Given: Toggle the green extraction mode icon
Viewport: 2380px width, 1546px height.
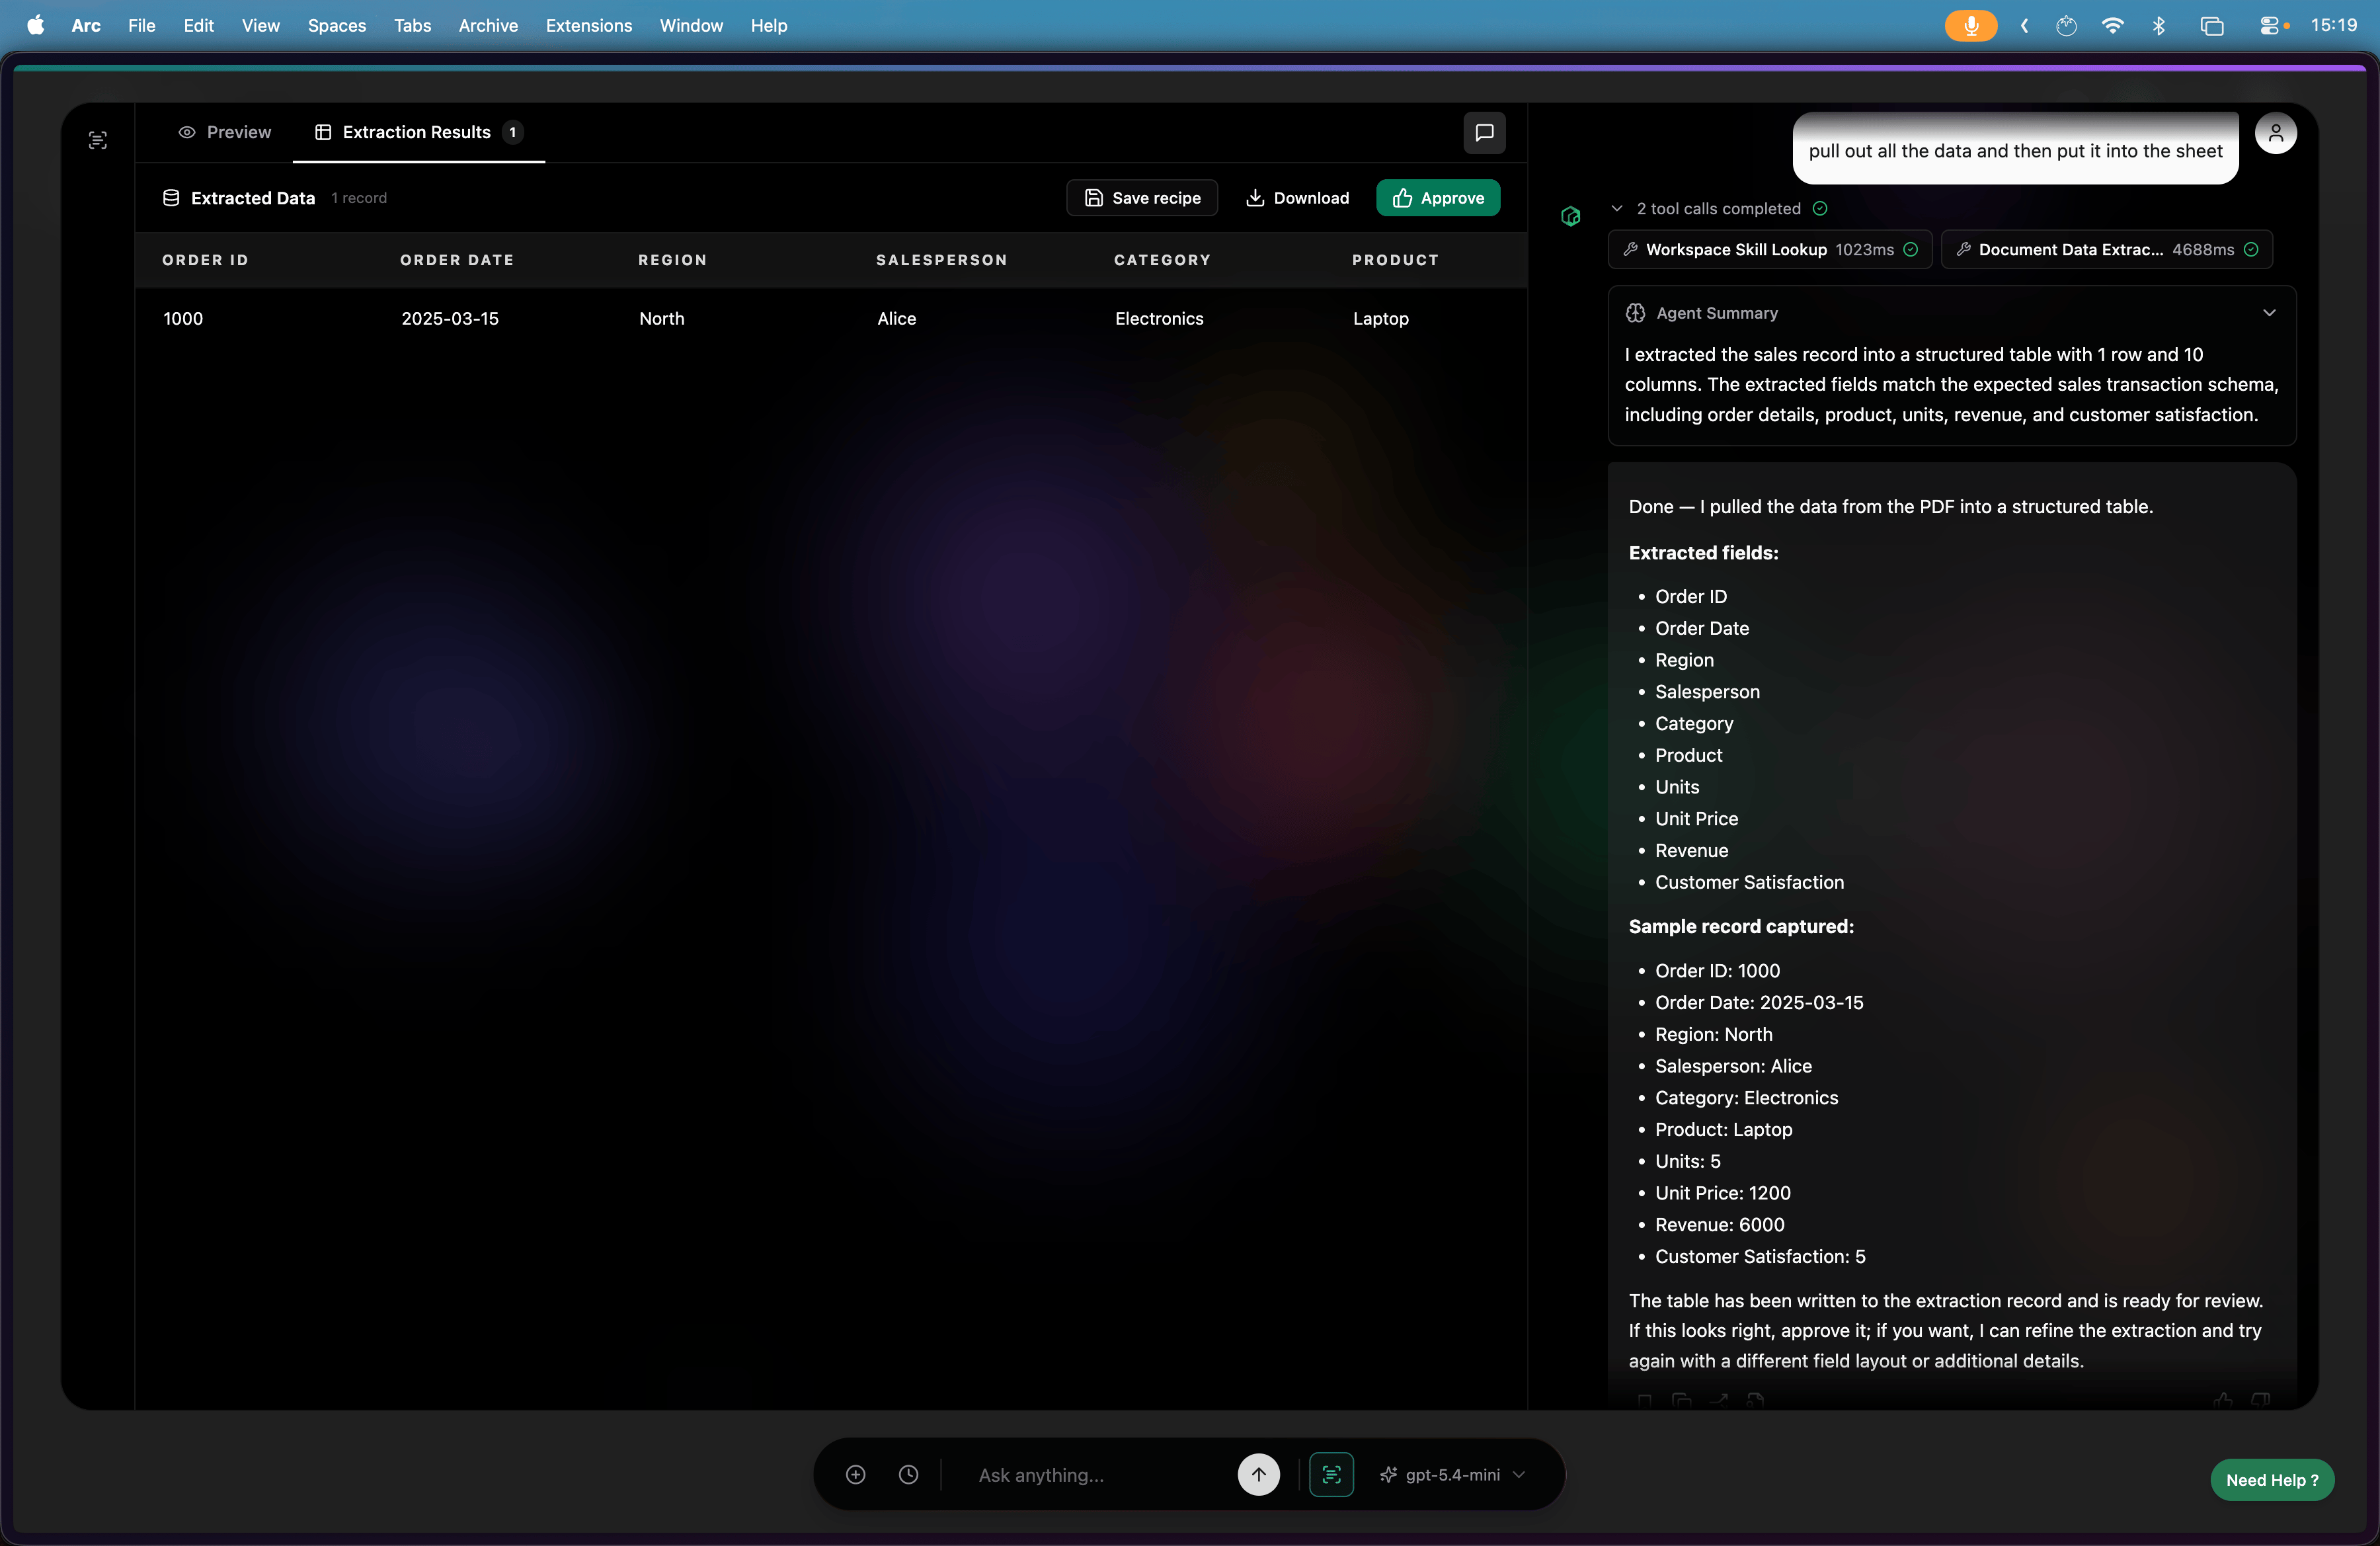Looking at the screenshot, I should (1331, 1474).
